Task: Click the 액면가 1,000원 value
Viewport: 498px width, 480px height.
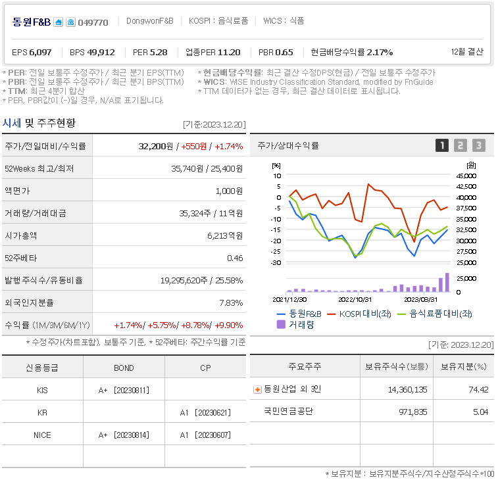Action: [x=230, y=191]
